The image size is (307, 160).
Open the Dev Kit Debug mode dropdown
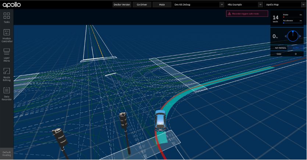[x=198, y=4]
